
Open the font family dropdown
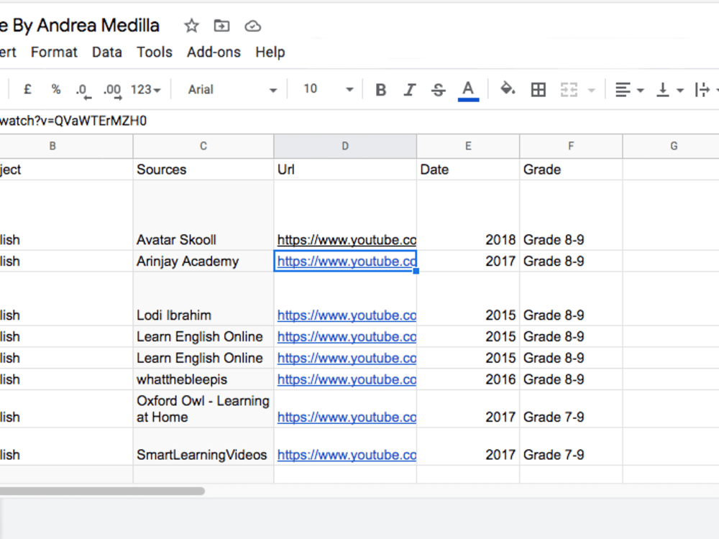point(229,89)
